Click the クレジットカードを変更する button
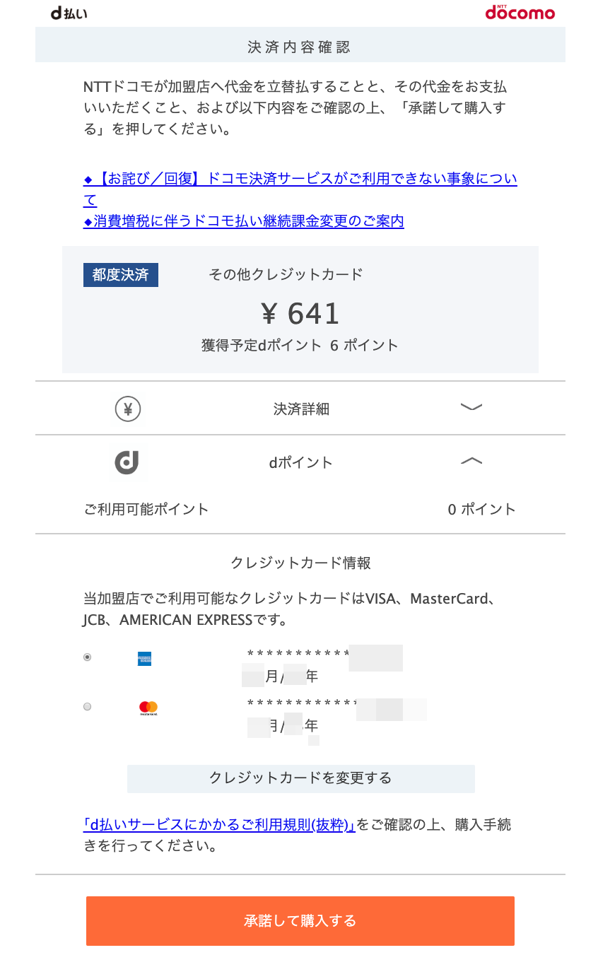This screenshot has width=598, height=967. [x=300, y=778]
